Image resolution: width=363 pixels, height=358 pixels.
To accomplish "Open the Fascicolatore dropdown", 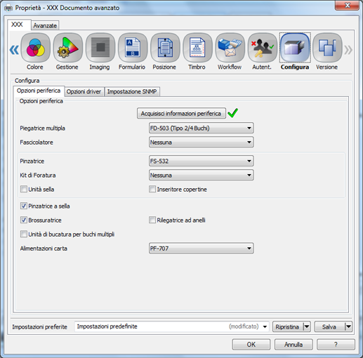I will pyautogui.click(x=201, y=142).
